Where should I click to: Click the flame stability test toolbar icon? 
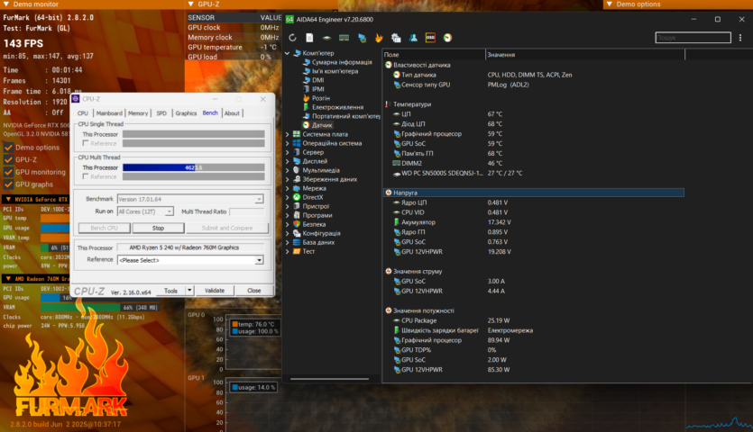(x=379, y=38)
